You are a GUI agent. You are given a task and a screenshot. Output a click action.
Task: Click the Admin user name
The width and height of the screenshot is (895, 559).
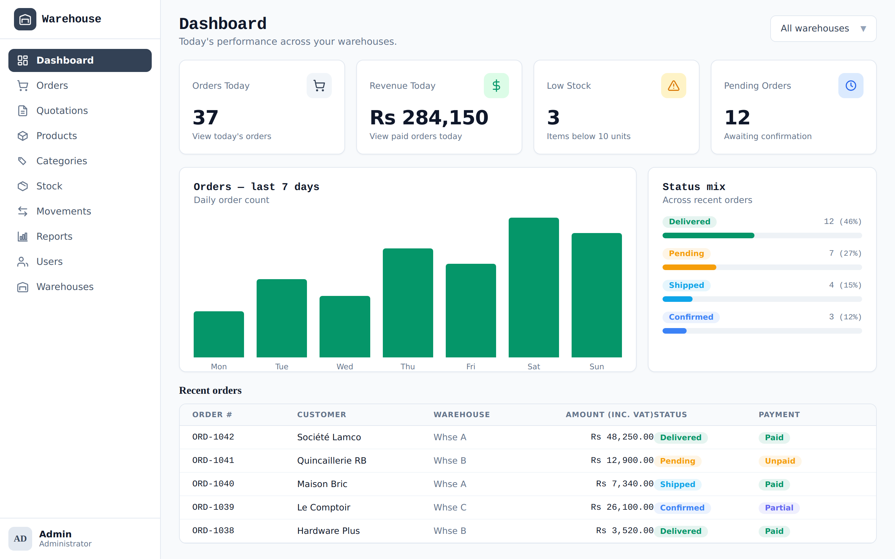point(56,534)
